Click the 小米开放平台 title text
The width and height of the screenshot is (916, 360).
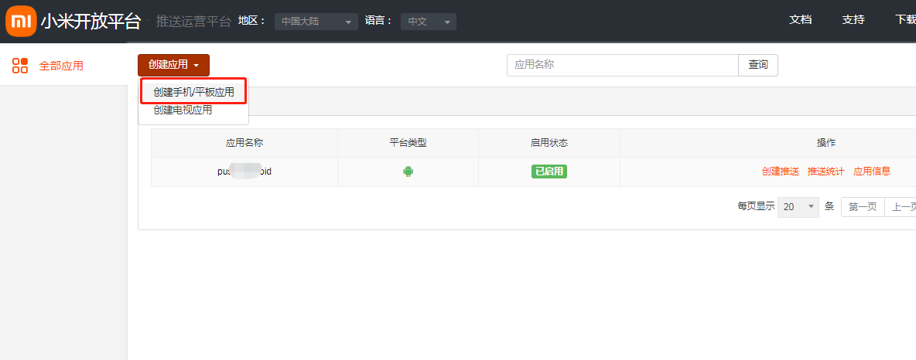coord(91,22)
